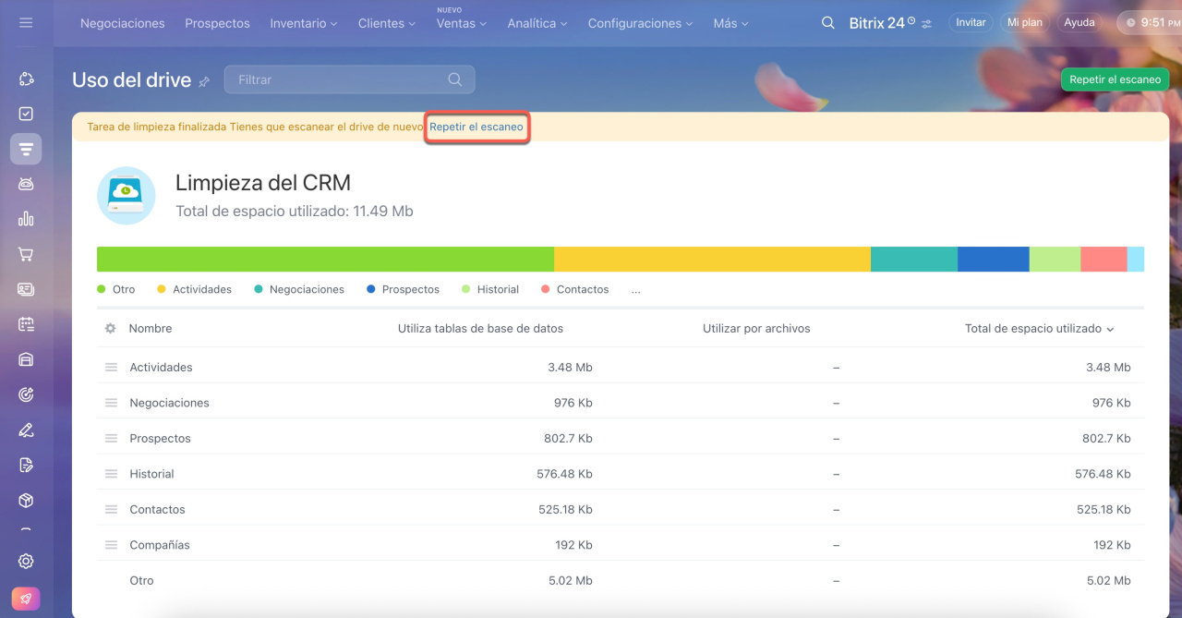Open the row menu for Actividades
Screen dimensions: 1182x618
(111, 368)
